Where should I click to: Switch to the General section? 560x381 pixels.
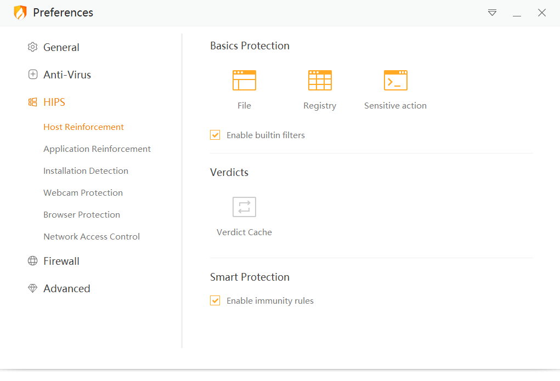pos(61,47)
